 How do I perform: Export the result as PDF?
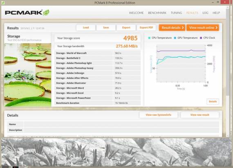146,28
